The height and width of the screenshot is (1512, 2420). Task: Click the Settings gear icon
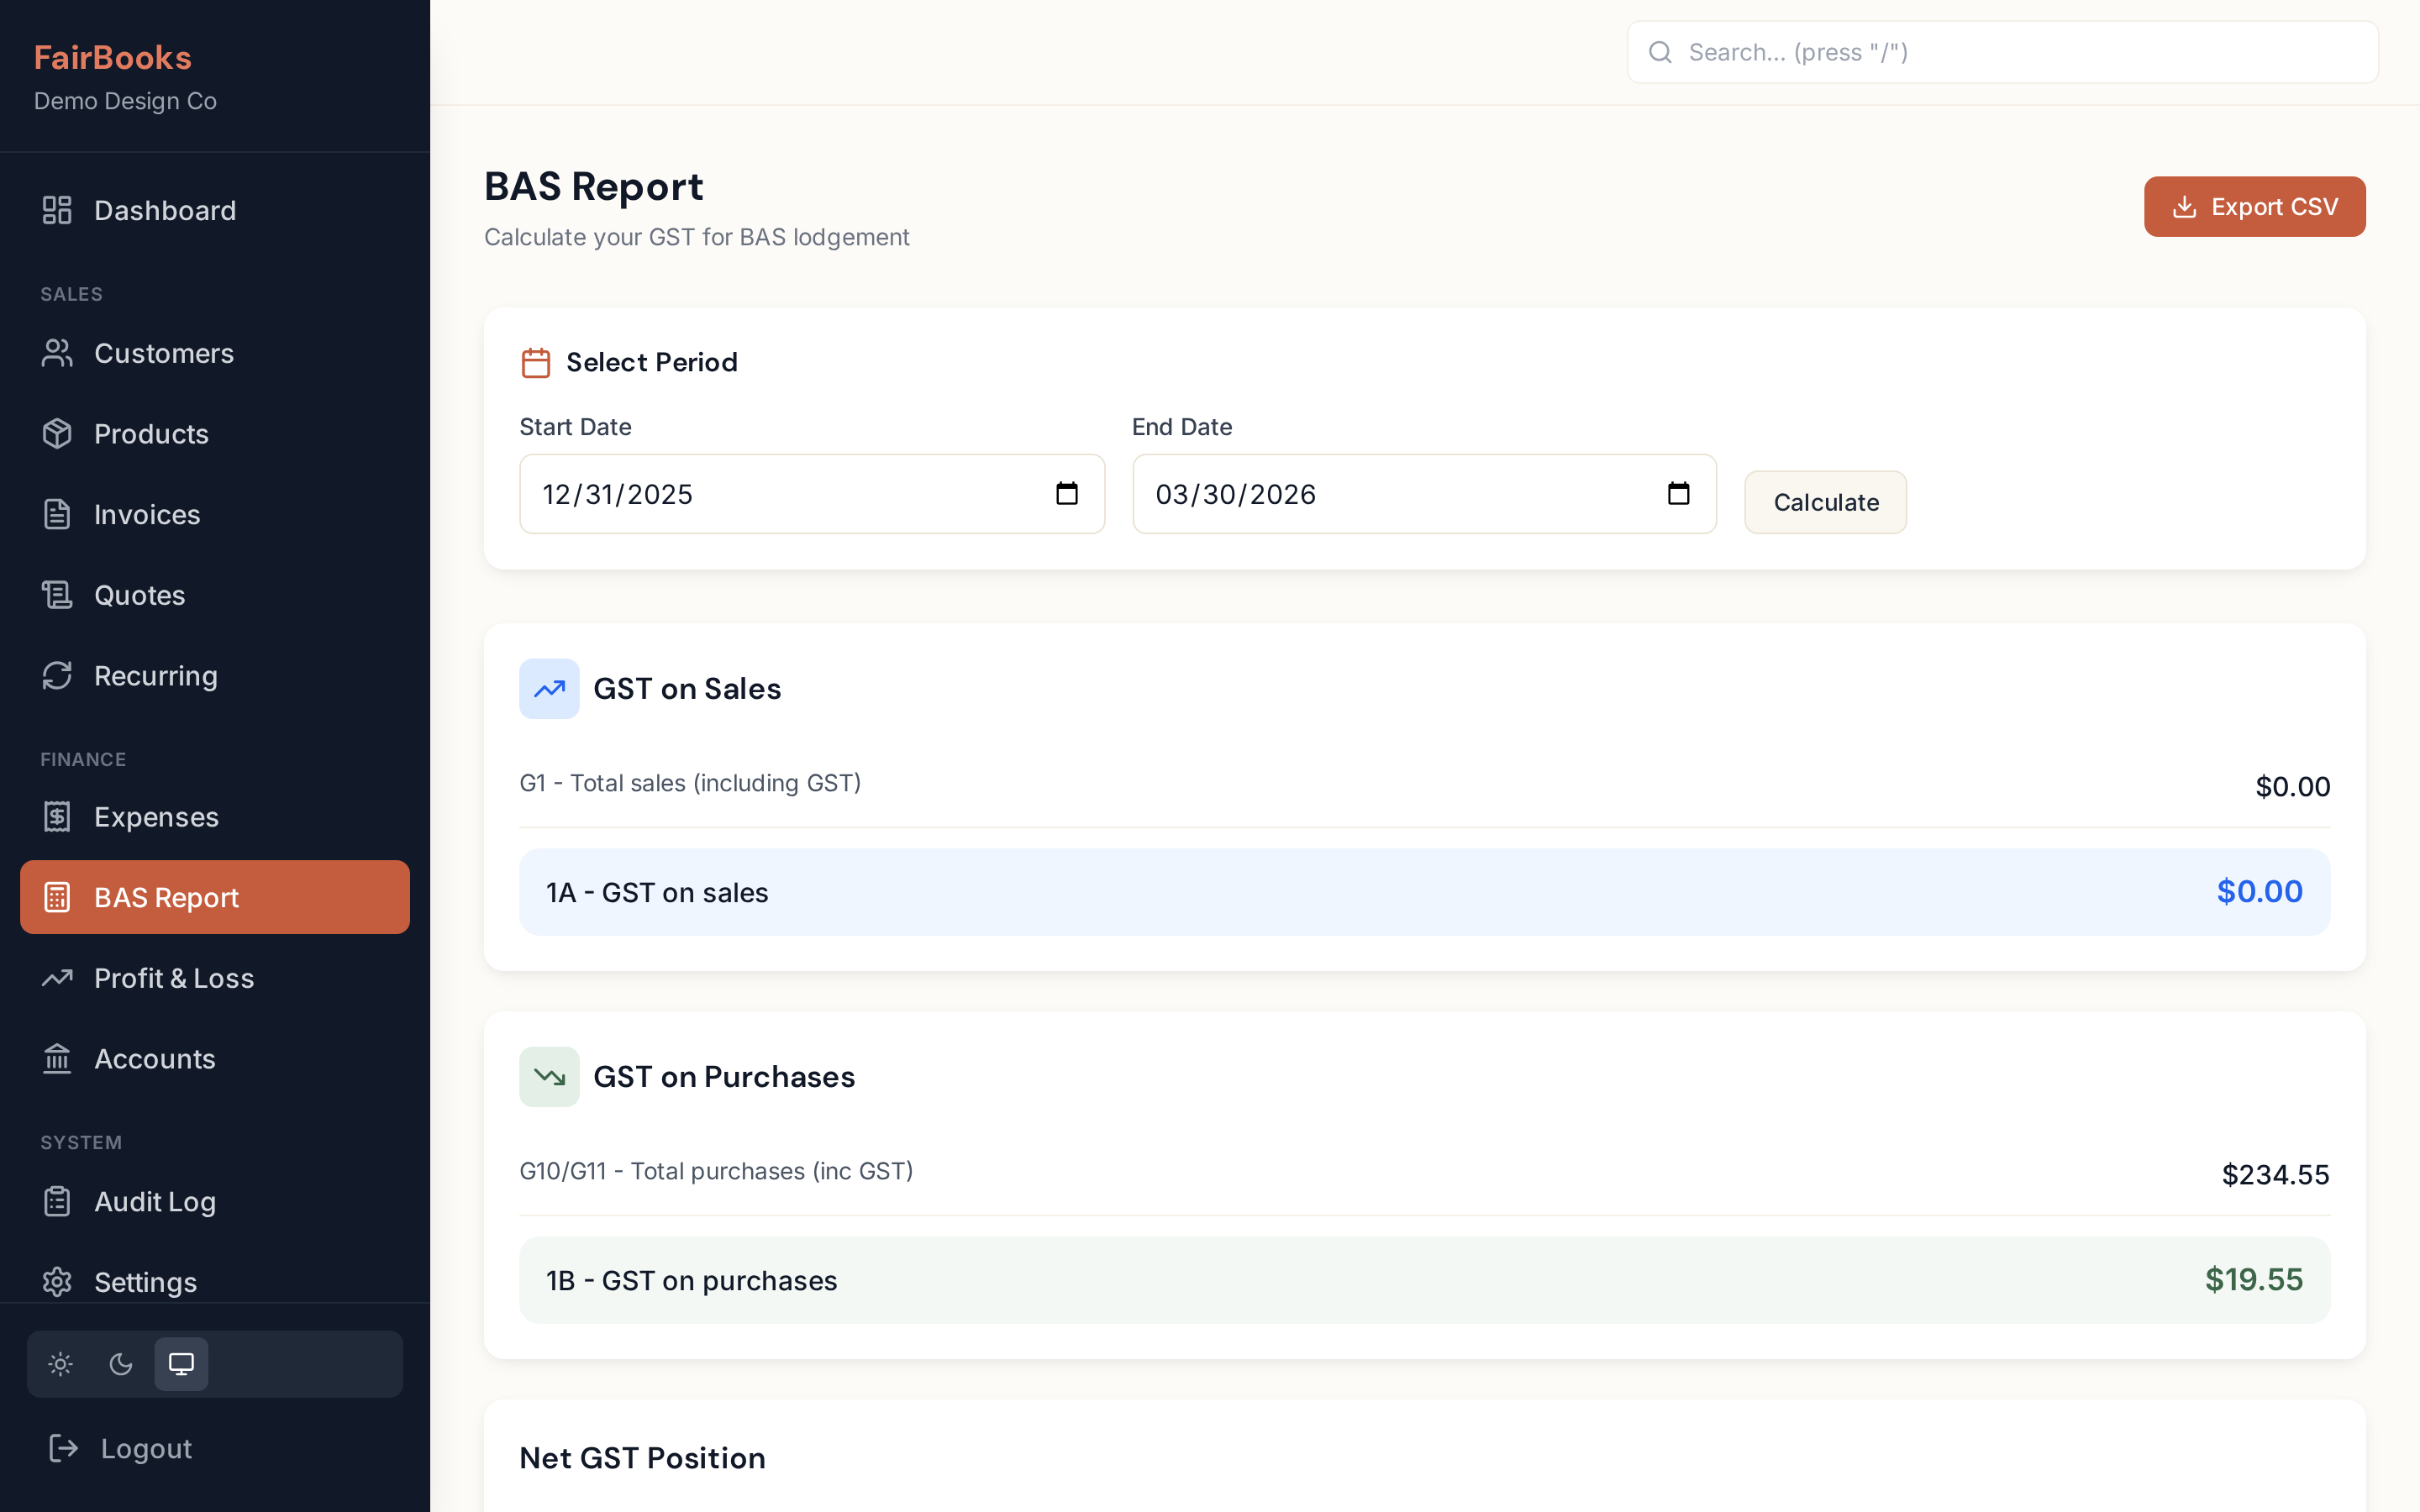57,1282
